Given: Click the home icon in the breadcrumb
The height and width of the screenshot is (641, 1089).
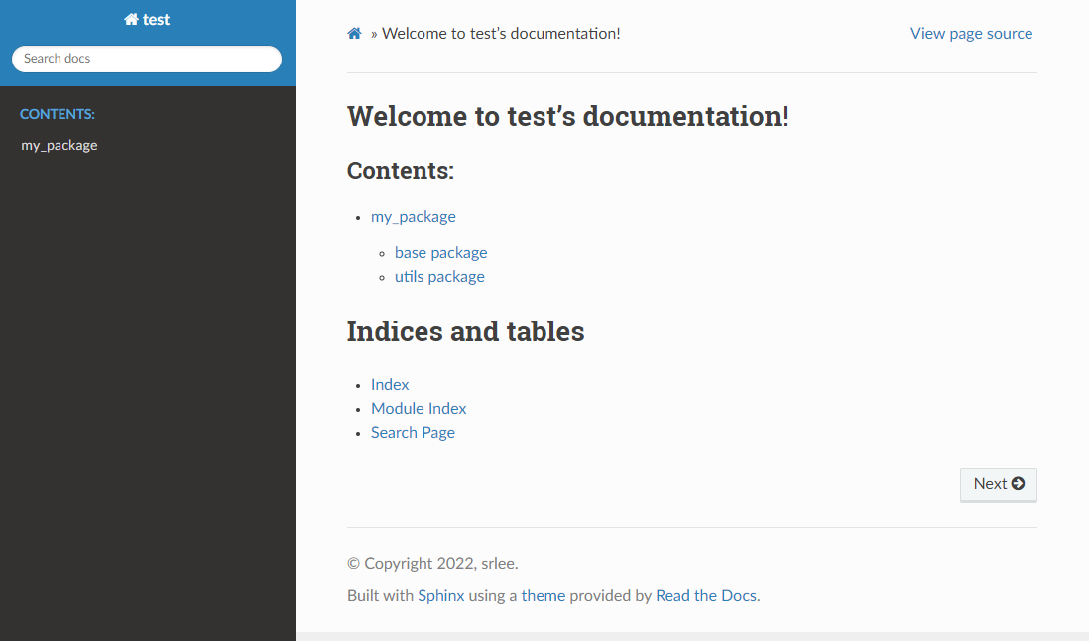Looking at the screenshot, I should pyautogui.click(x=354, y=34).
